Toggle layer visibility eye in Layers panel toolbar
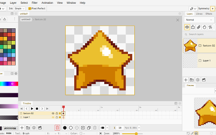Viewport: 216px width, 135px height. pyautogui.click(x=187, y=27)
